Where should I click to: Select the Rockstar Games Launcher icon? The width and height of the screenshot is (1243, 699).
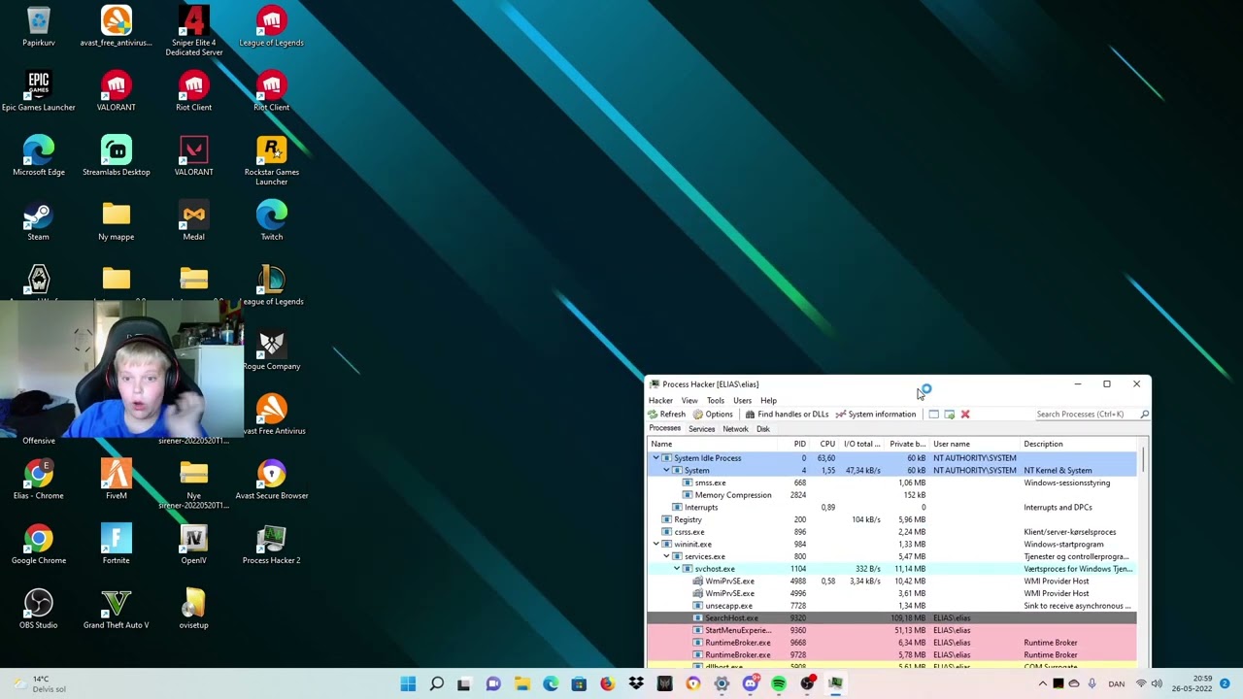click(x=272, y=160)
